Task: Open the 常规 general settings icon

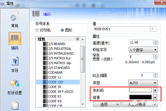Action: (x=15, y=16)
